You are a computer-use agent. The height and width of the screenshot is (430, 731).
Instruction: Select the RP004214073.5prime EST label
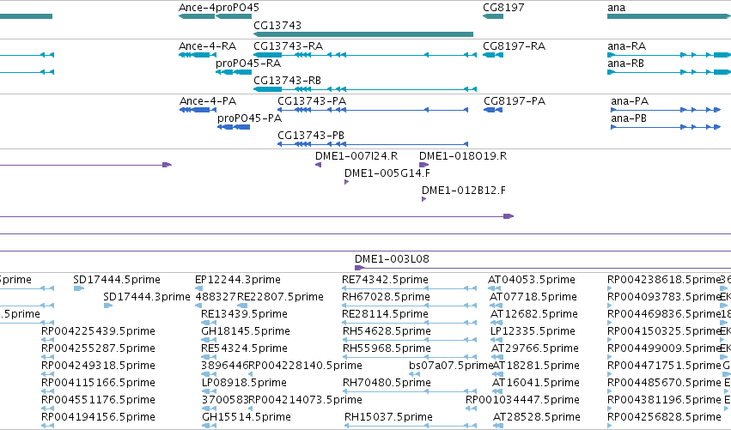click(x=305, y=400)
